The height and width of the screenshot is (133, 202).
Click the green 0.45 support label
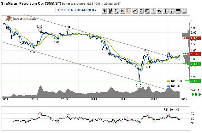tap(195, 64)
